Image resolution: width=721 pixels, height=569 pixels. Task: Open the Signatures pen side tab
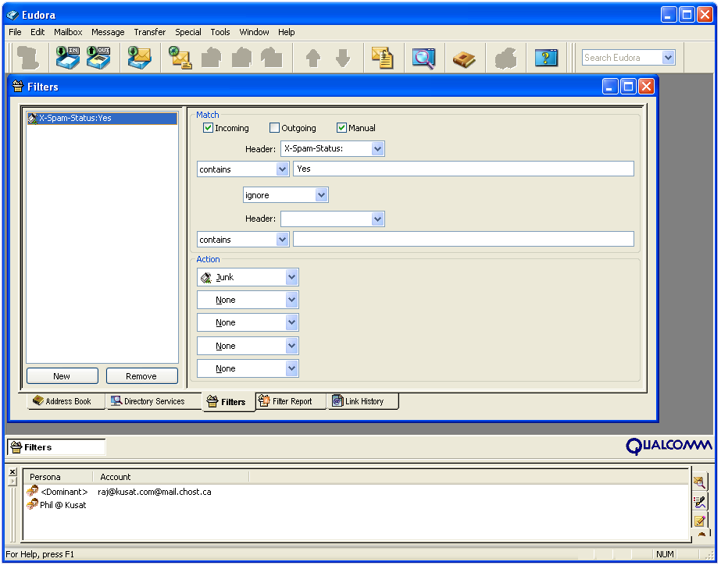(x=699, y=502)
